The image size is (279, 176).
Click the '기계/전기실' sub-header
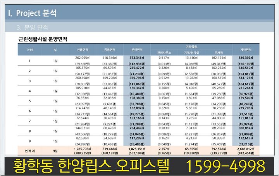(x=191, y=53)
